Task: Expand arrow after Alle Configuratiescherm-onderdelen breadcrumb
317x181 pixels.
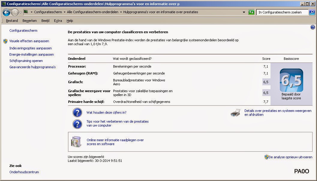Action: [x=121, y=12]
